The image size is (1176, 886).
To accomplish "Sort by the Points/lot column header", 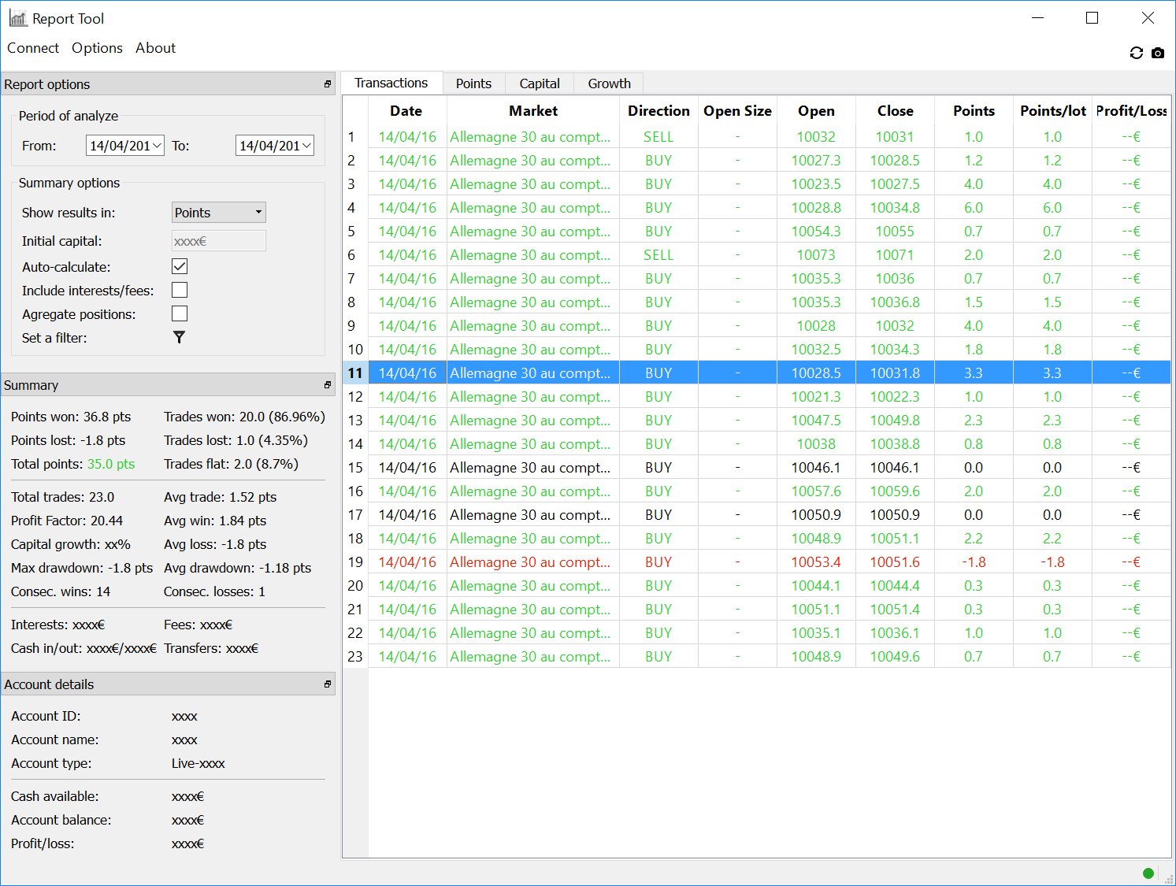I will (x=1052, y=111).
